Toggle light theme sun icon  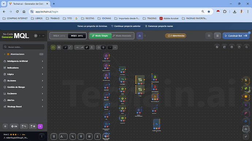(x=5, y=126)
